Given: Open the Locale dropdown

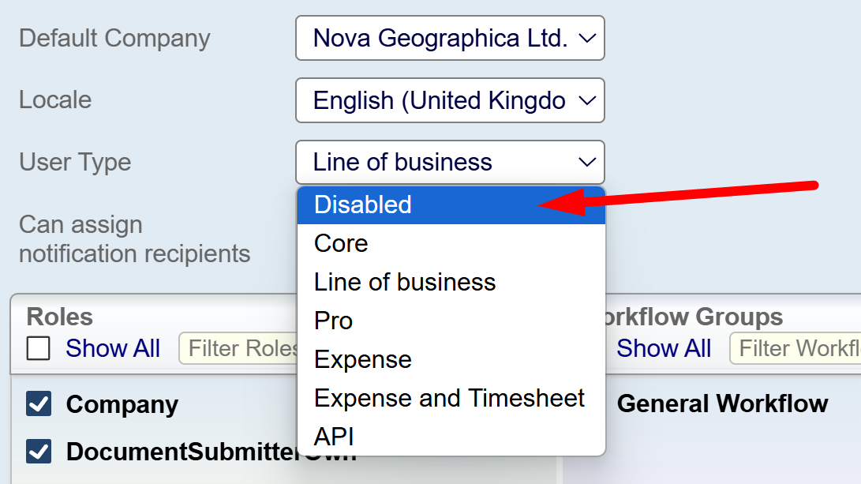Looking at the screenshot, I should click(x=450, y=100).
